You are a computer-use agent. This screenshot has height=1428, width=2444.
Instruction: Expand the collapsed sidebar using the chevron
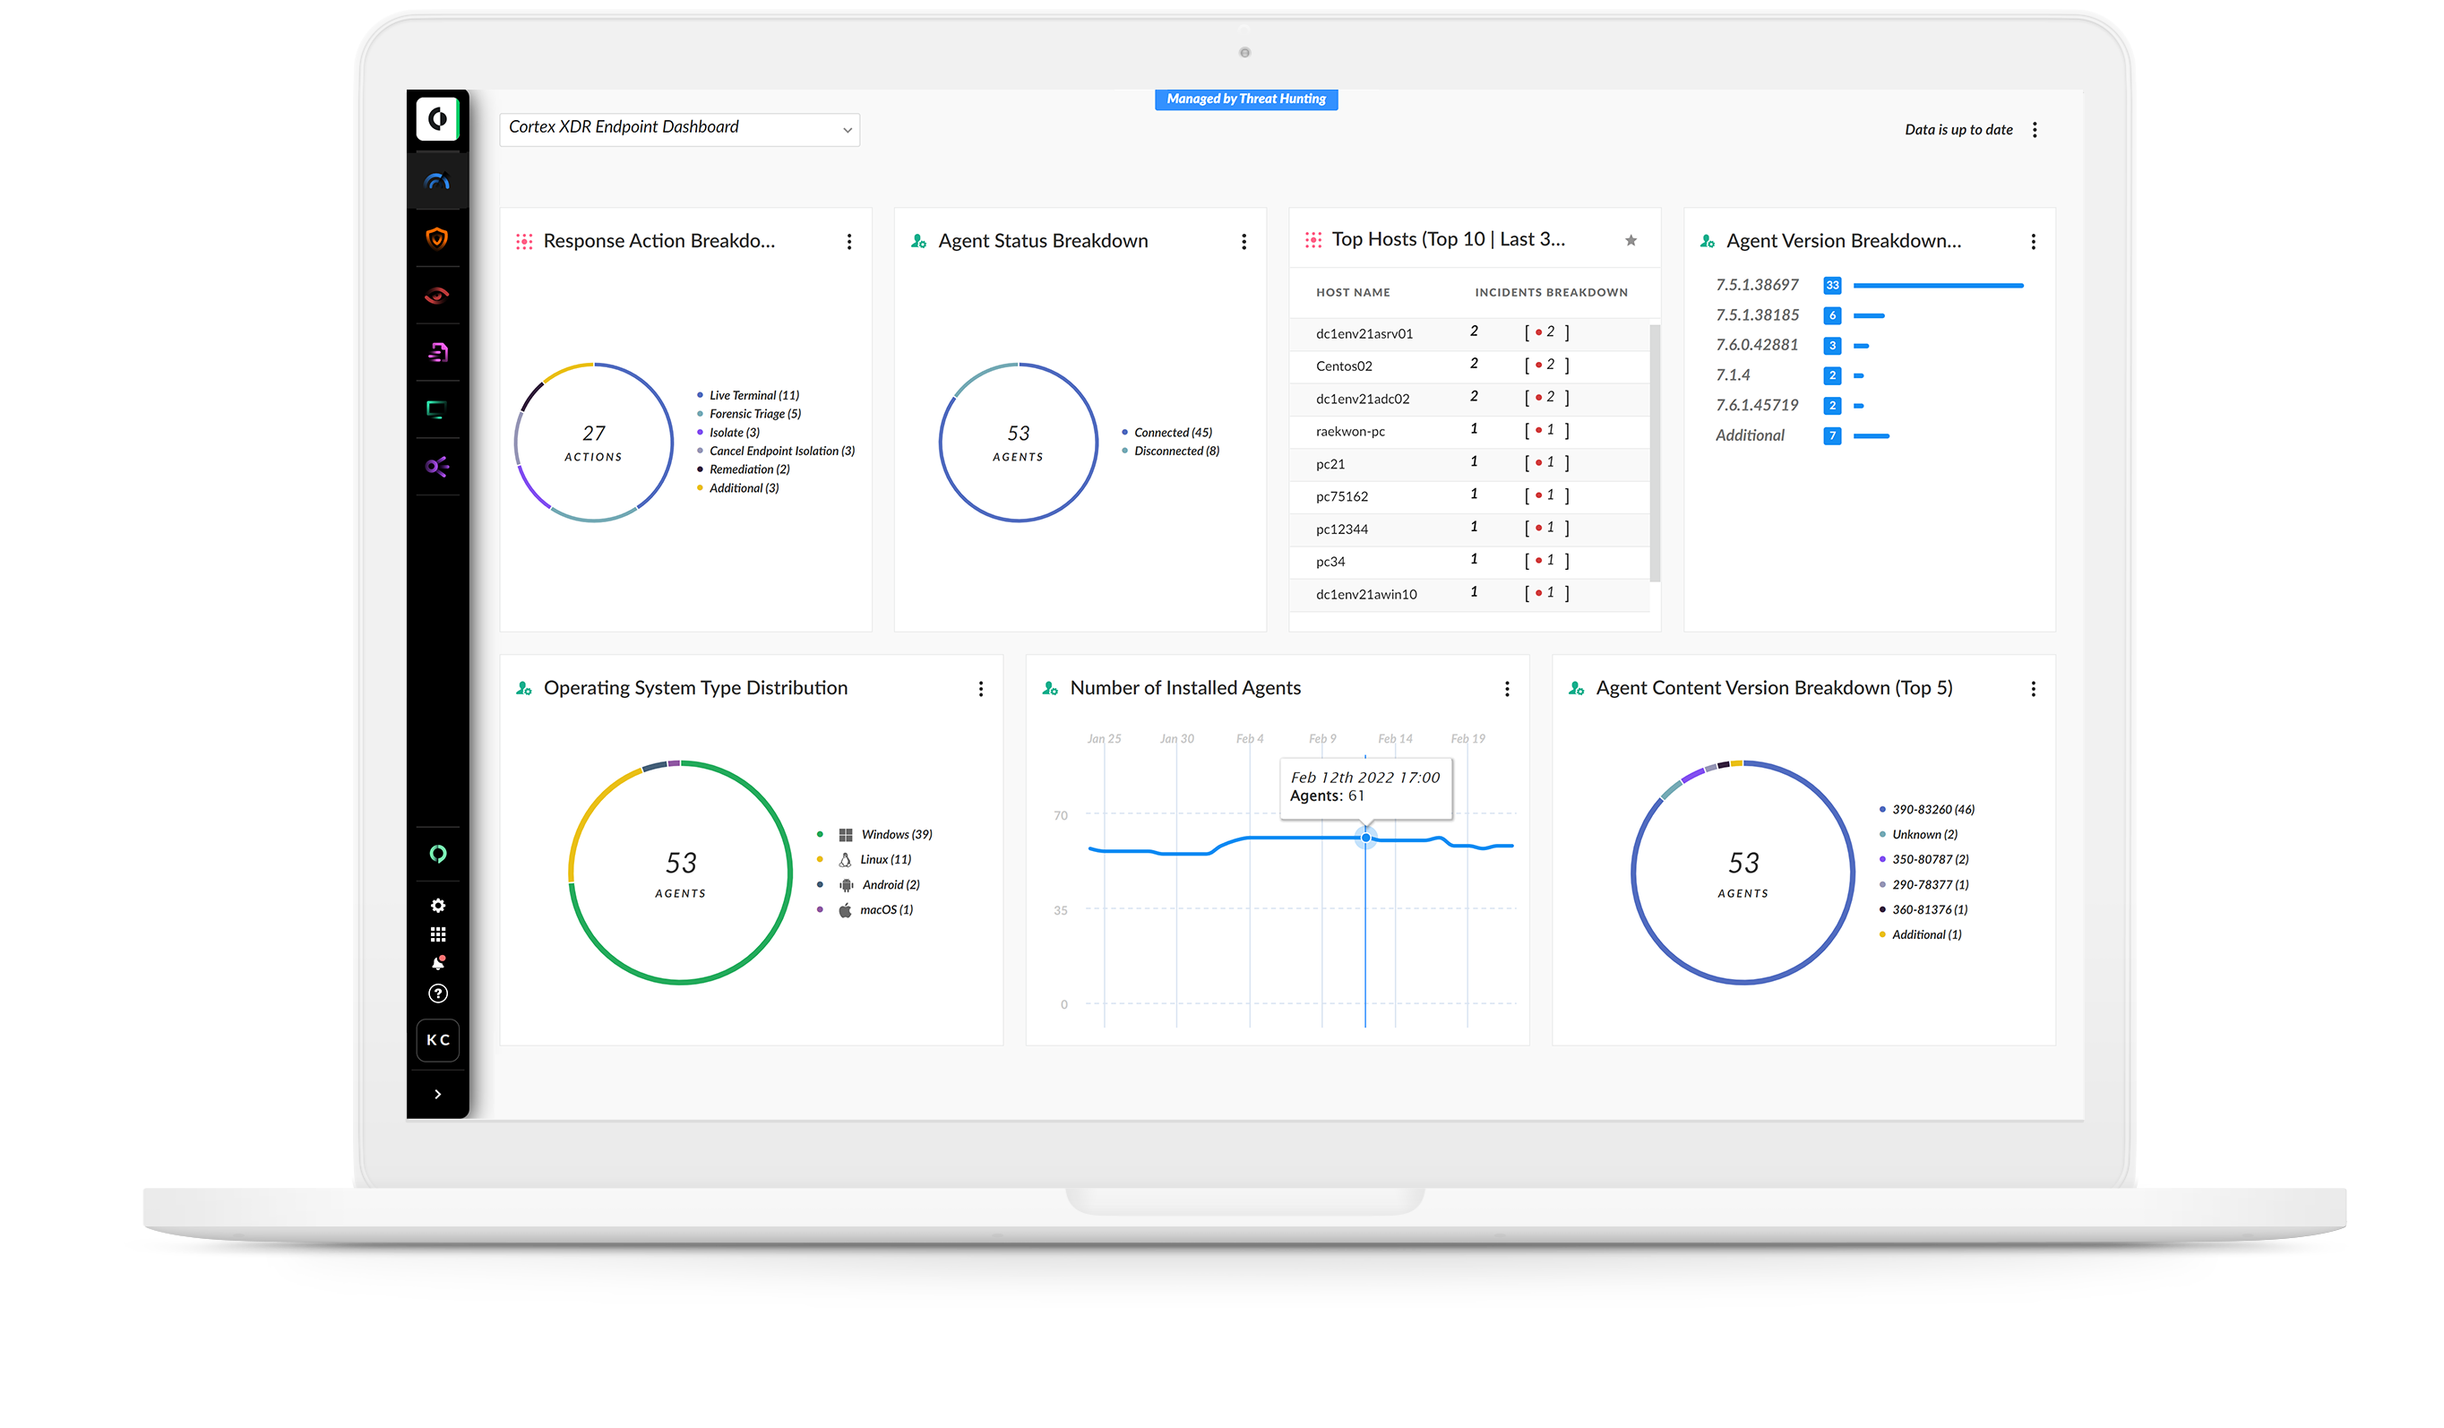437,1093
